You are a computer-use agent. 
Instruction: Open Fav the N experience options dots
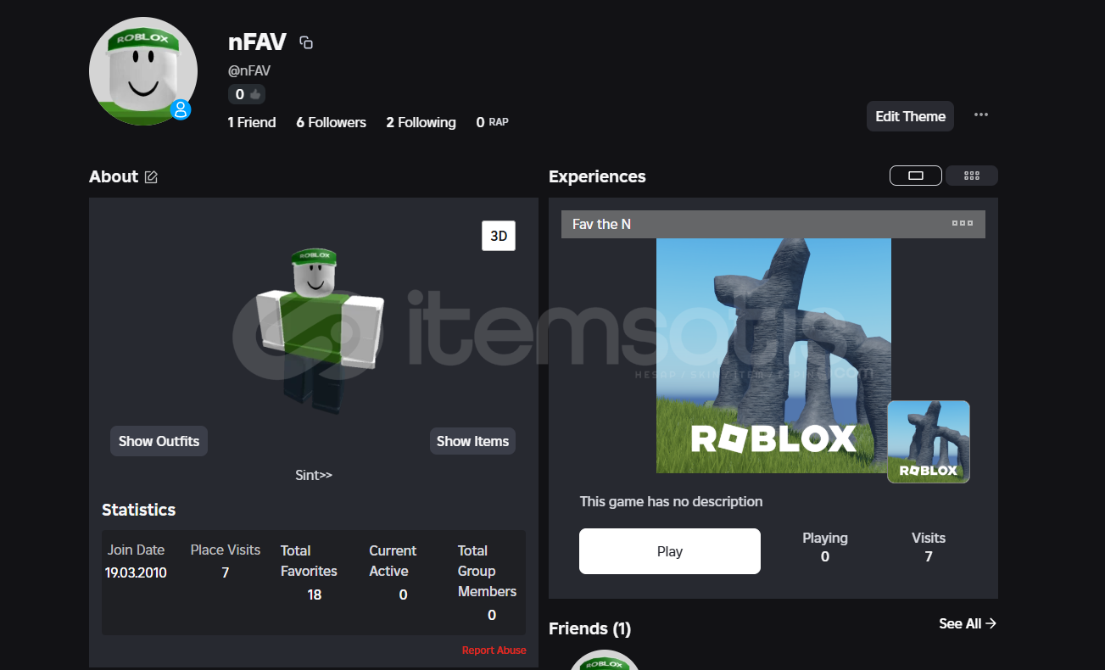[x=963, y=223]
